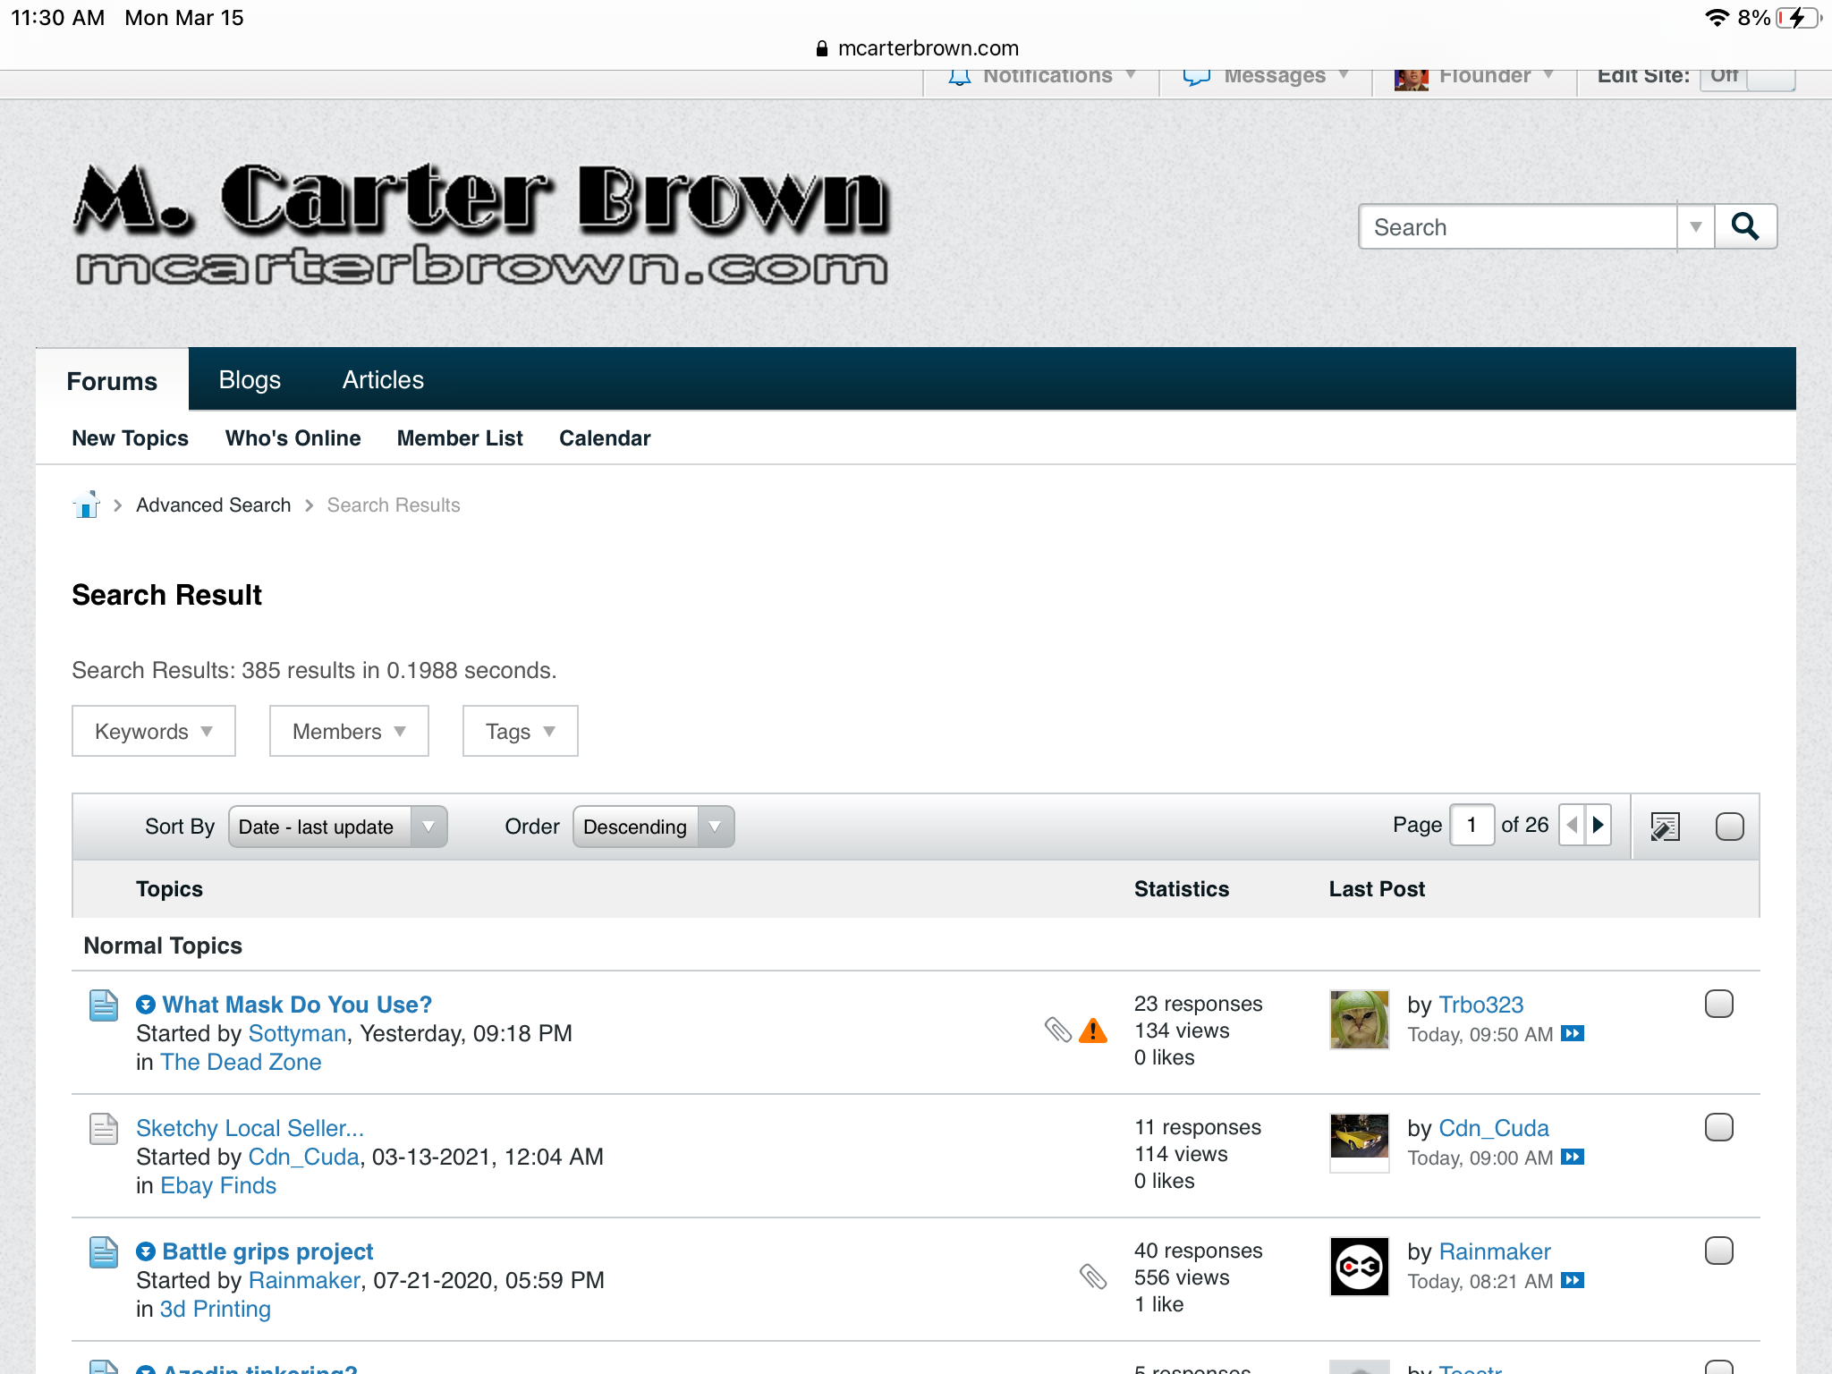Go to last post by Cdn_Cuda arrow icon
This screenshot has height=1374, width=1832.
coord(1573,1158)
